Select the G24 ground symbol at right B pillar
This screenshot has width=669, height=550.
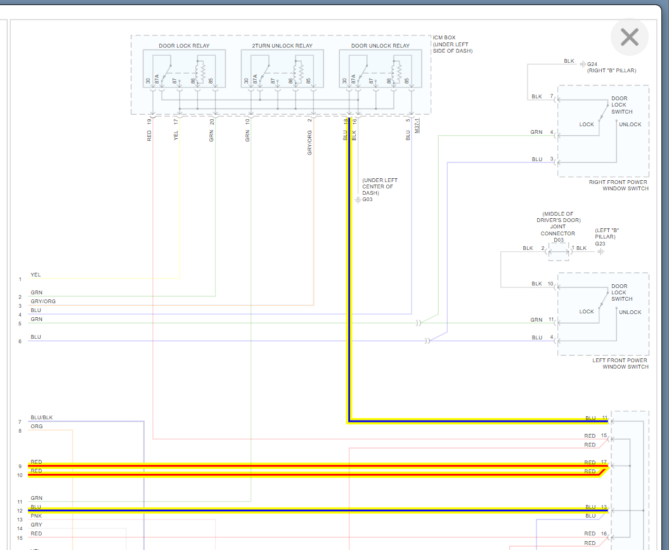581,64
